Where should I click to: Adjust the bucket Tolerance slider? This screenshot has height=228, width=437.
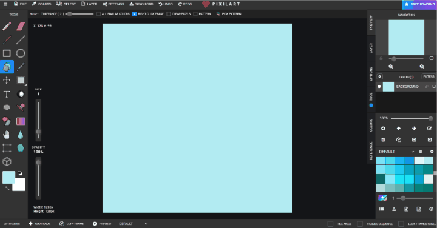(x=80, y=14)
